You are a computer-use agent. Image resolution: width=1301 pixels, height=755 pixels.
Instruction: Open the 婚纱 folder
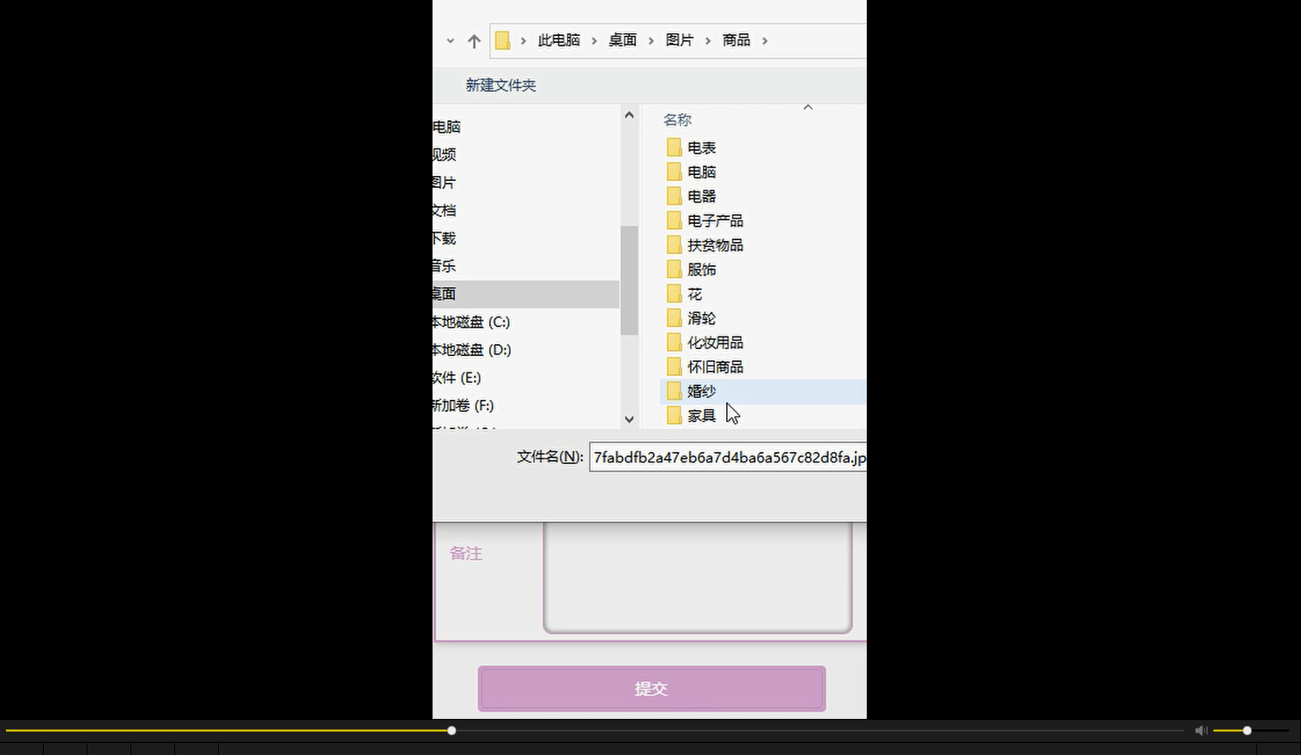tap(702, 390)
